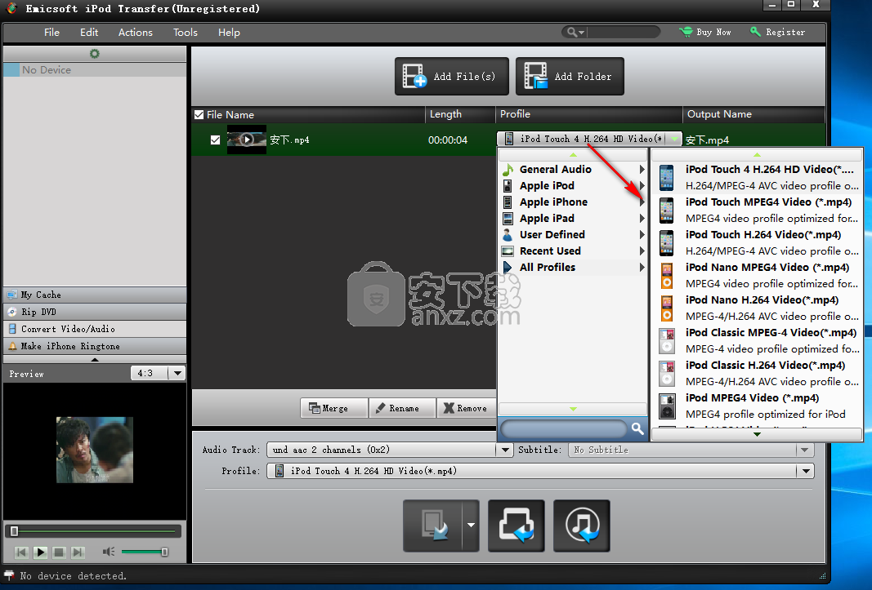Click the no device status bar icon
Viewport: 872px width, 590px height.
click(9, 575)
